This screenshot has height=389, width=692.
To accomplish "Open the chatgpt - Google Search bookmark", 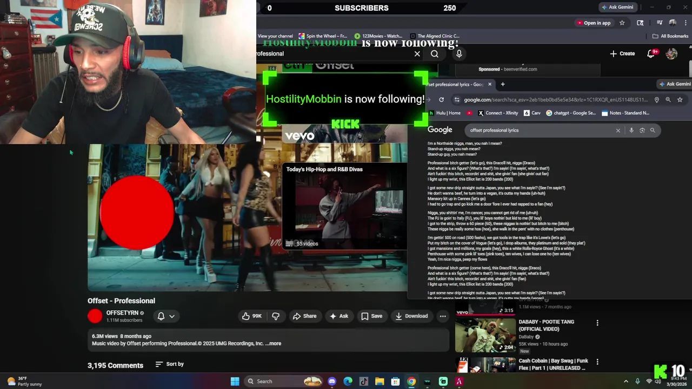I will (571, 113).
